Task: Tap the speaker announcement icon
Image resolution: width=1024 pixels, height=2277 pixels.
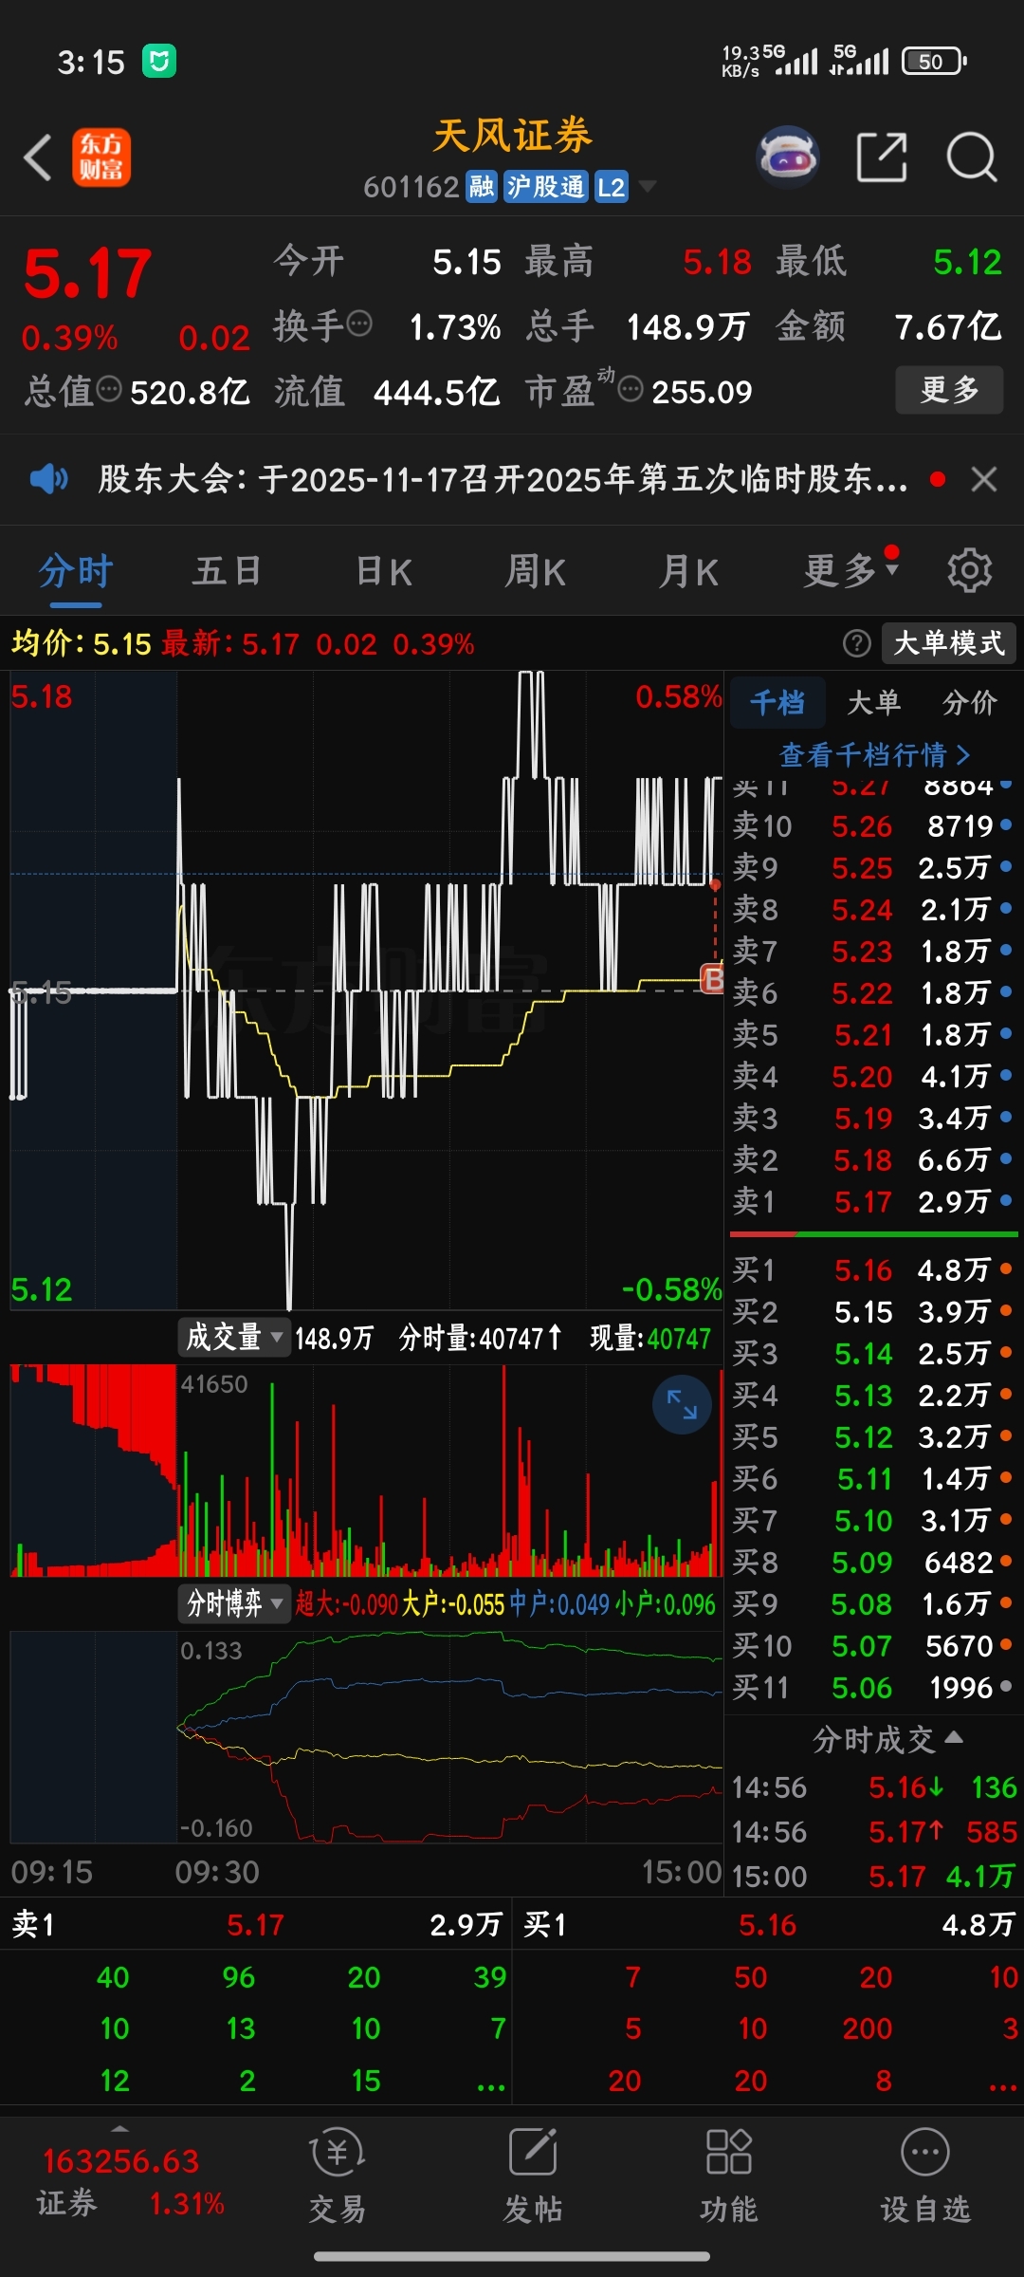Action: 48,479
